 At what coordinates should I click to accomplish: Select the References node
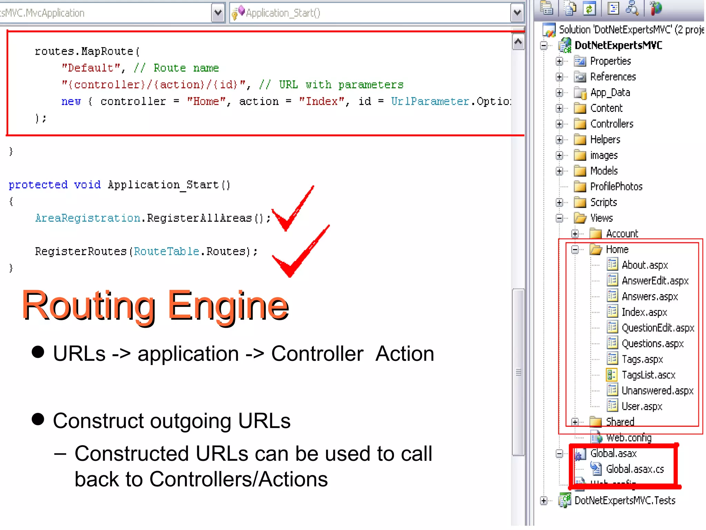click(x=613, y=77)
